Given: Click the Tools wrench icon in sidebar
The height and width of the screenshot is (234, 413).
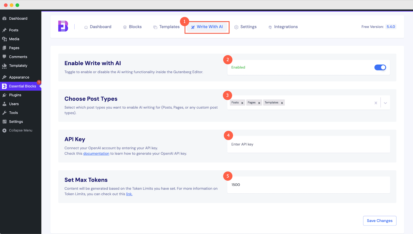Looking at the screenshot, I should pos(4,113).
